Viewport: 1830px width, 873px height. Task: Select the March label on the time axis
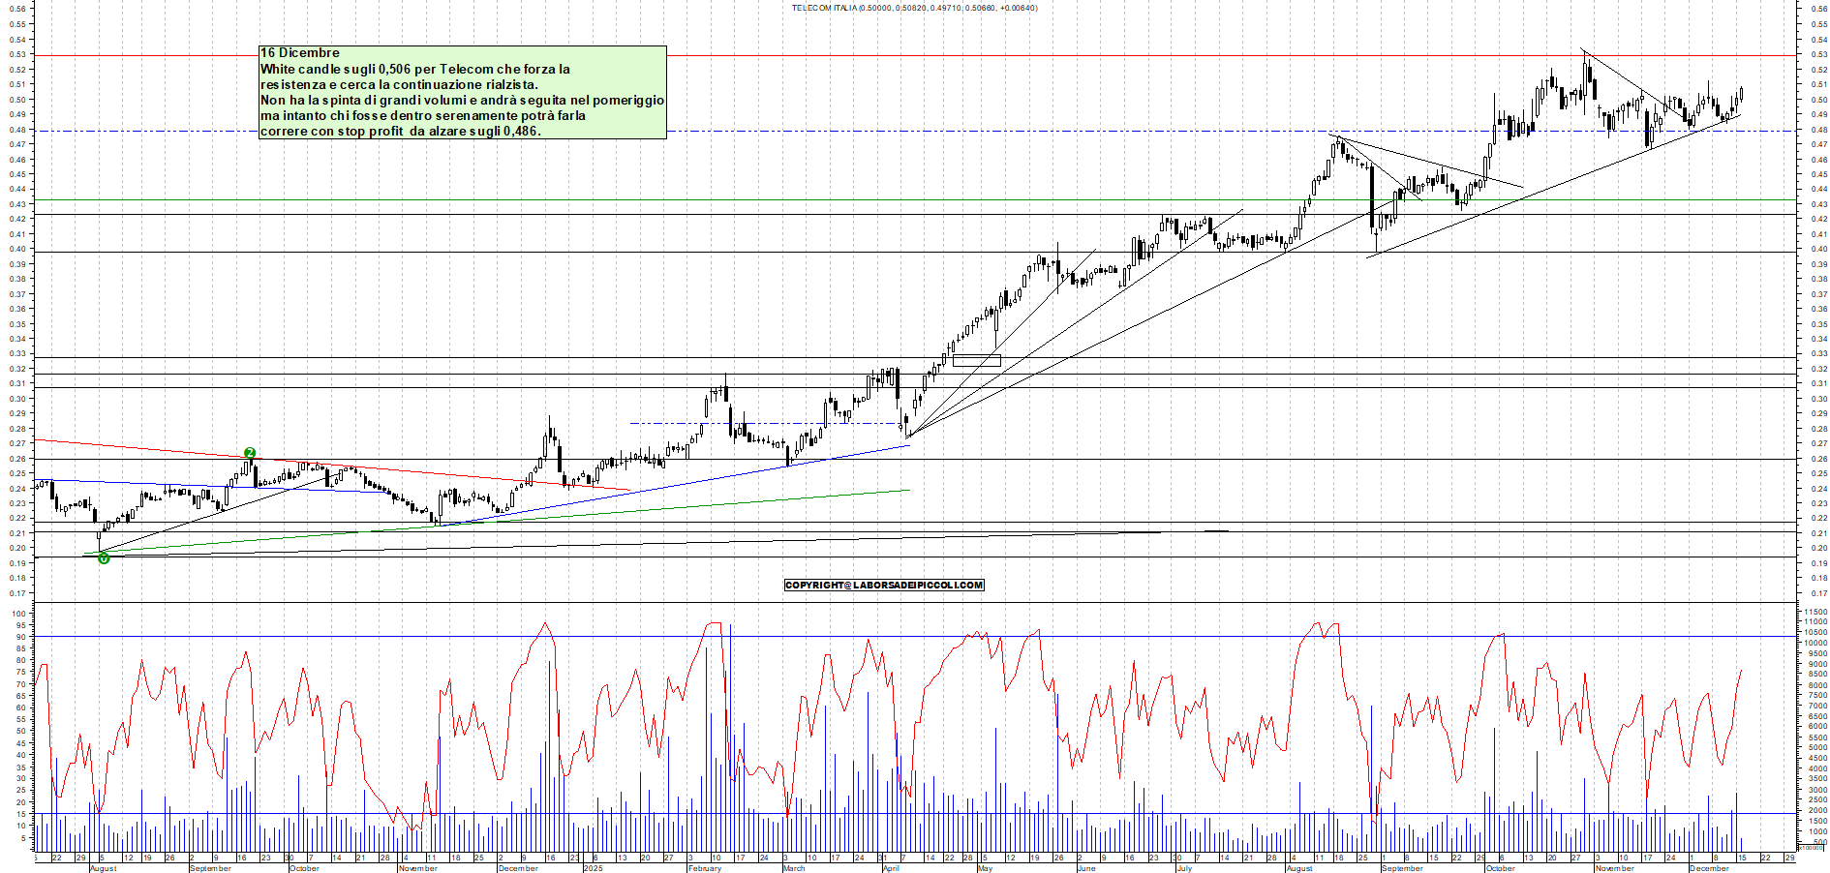pyautogui.click(x=793, y=868)
